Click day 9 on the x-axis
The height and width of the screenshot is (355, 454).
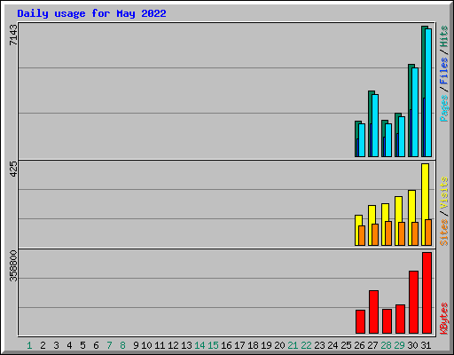136,345
